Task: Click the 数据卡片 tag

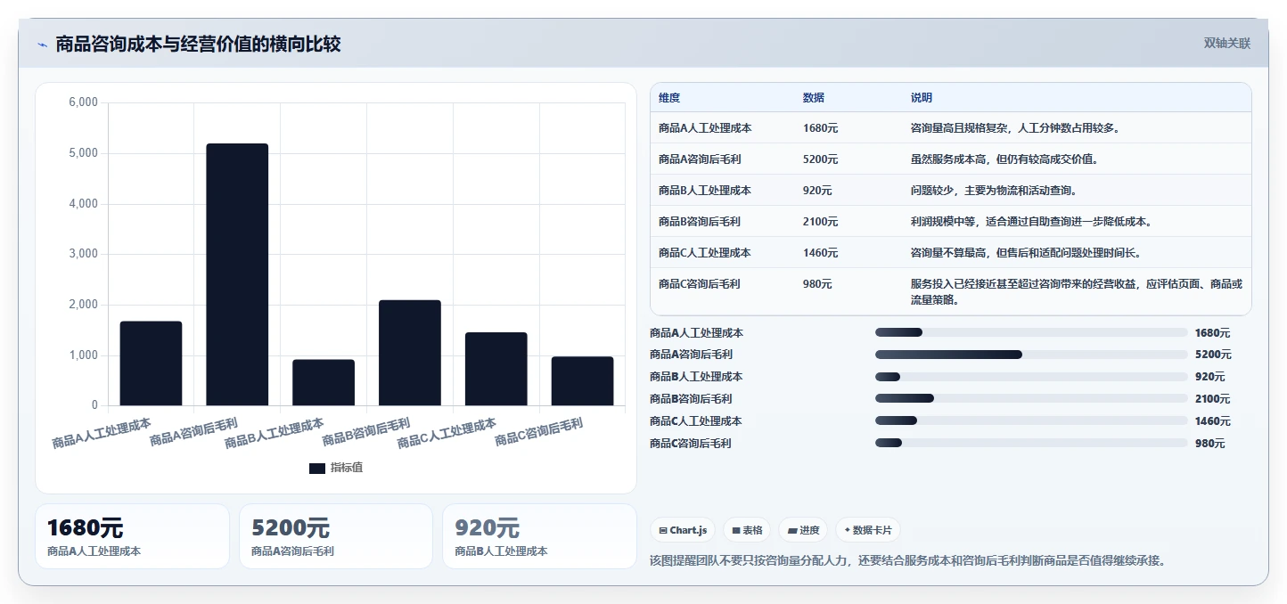Action: coord(867,530)
